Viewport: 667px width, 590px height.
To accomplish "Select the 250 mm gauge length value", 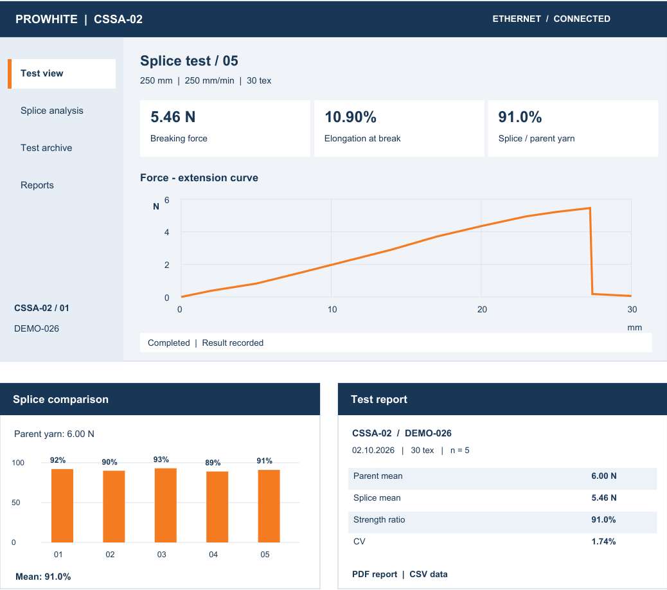I will (x=156, y=80).
